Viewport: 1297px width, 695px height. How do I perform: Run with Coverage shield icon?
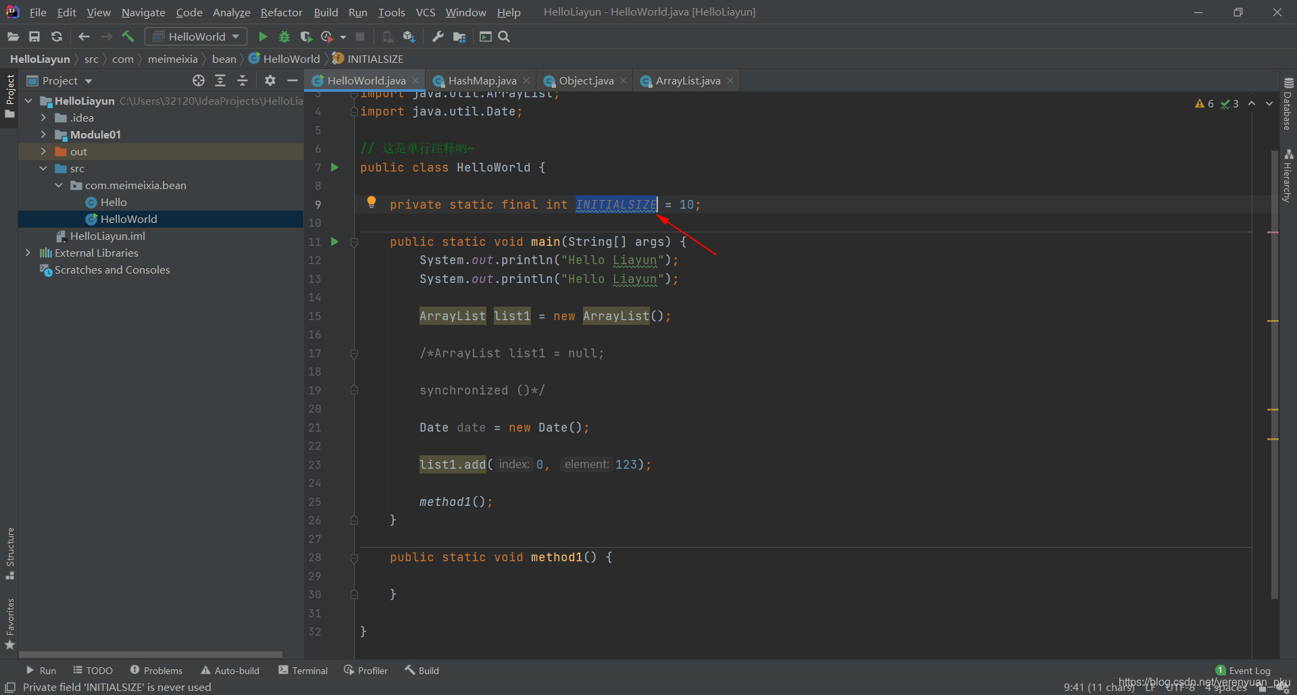(306, 36)
